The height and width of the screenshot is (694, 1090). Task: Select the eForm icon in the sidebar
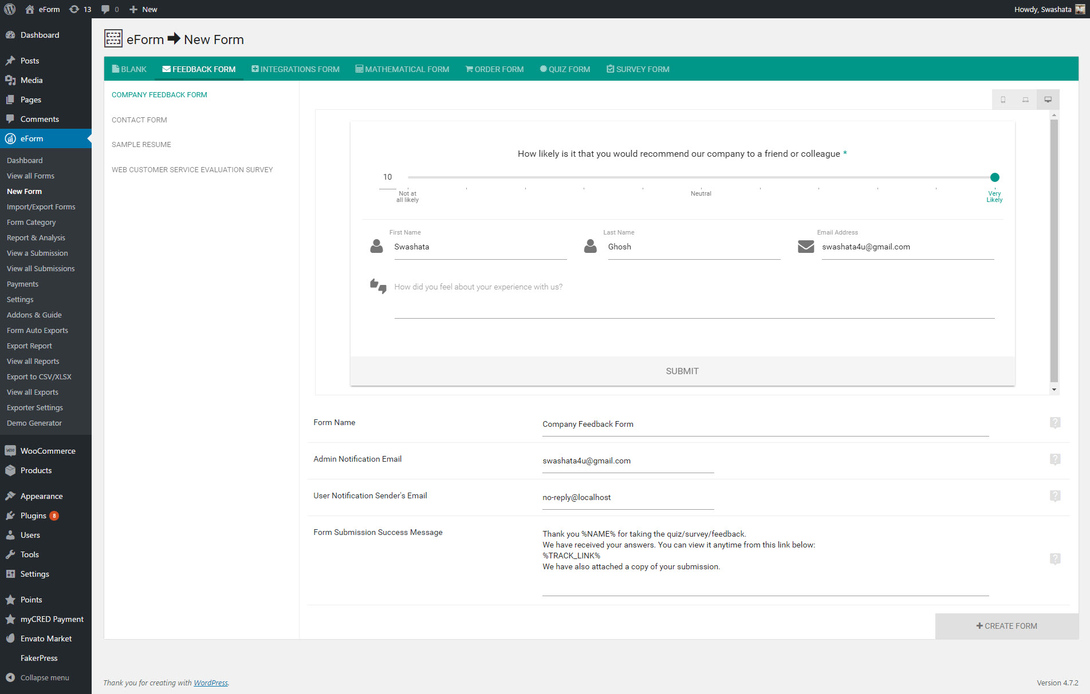tap(10, 138)
